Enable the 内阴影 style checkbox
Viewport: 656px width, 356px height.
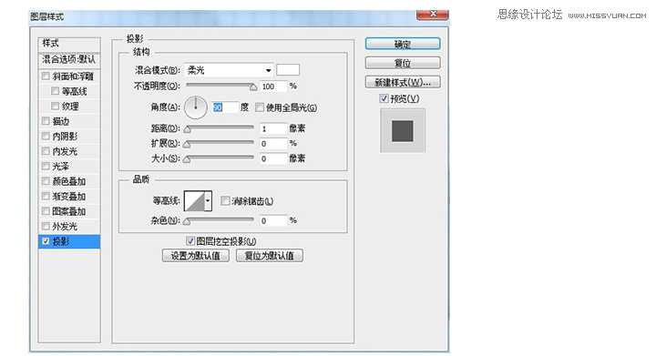[x=46, y=137]
